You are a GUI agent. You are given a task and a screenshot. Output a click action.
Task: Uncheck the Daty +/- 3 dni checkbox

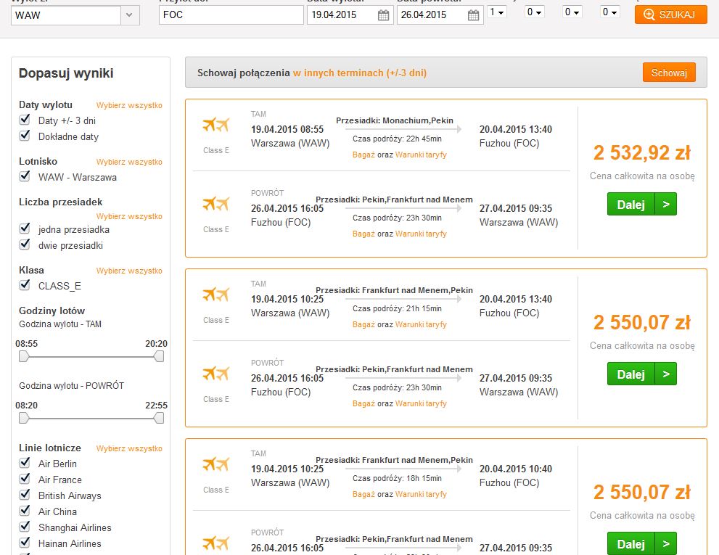(25, 120)
